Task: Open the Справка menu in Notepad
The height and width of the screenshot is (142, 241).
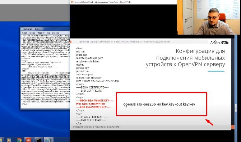Action: 56,33
